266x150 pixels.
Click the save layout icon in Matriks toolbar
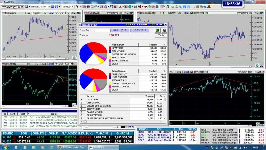27,7
